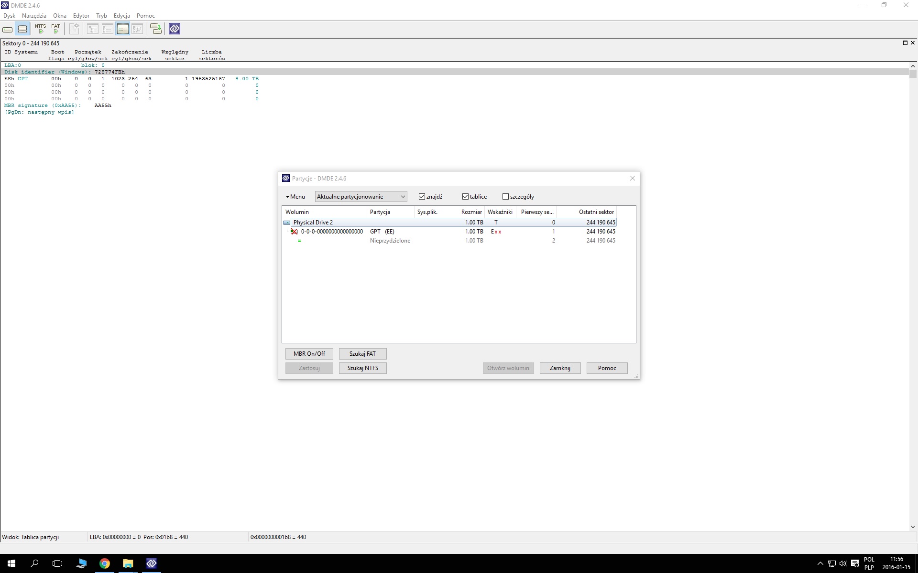Image resolution: width=918 pixels, height=573 pixels.
Task: Click the grayed-out new page sparkle toolbar icon
Action: [x=74, y=29]
